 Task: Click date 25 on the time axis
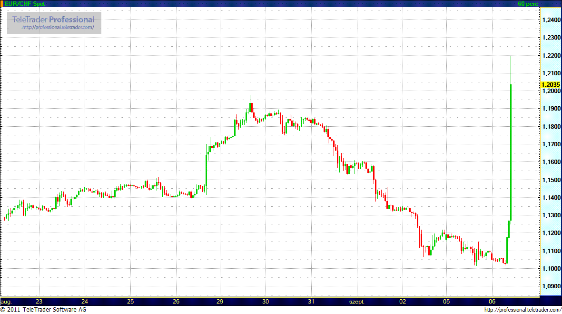(x=130, y=302)
